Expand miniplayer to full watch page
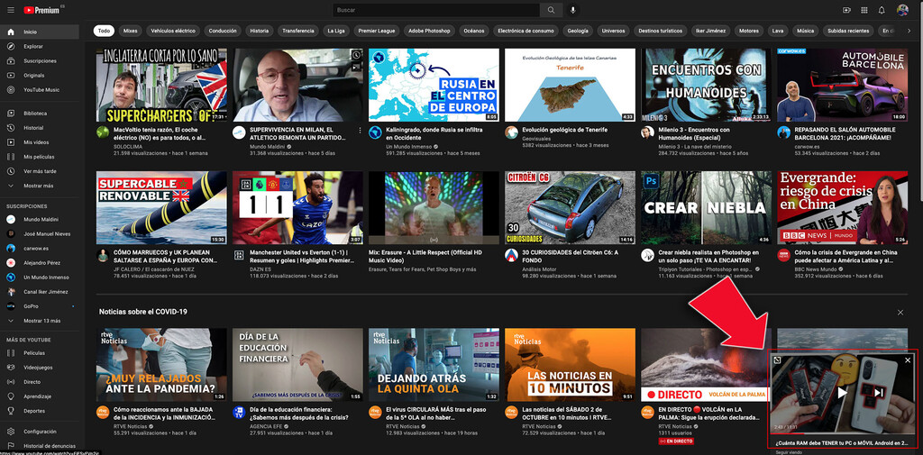This screenshot has height=455, width=923. 778,360
